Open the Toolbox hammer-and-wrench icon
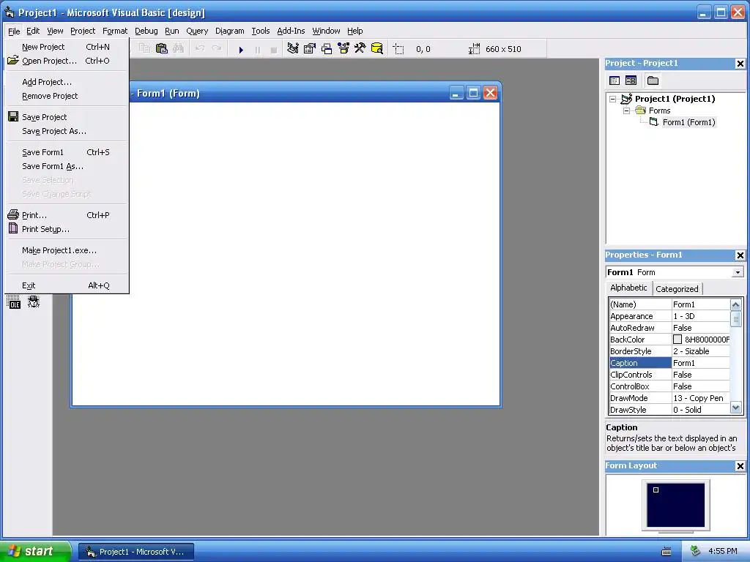 click(x=360, y=48)
